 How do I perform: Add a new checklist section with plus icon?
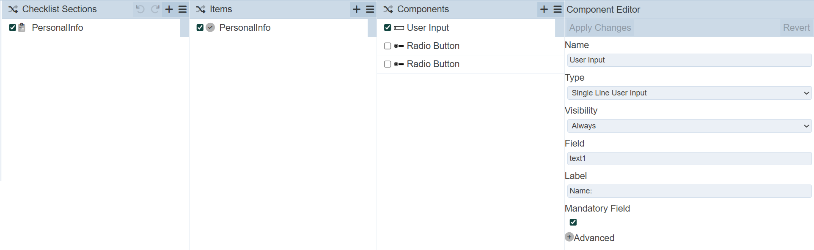click(x=169, y=9)
